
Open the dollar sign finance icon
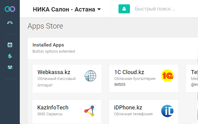coord(10,56)
